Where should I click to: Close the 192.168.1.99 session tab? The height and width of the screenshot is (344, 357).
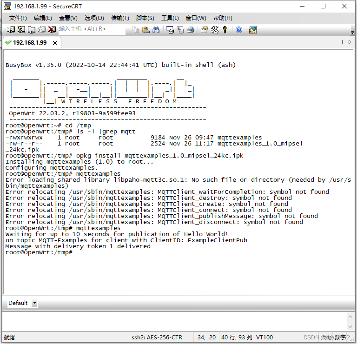coord(55,43)
